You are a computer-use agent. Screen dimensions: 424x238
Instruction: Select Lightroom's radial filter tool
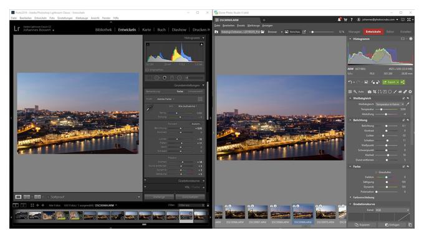pyautogui.click(x=180, y=77)
